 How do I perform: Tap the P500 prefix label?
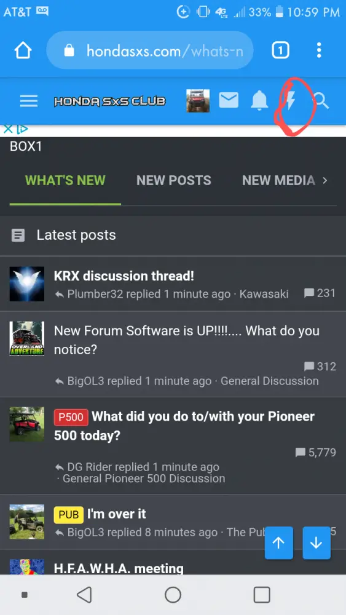tap(71, 417)
